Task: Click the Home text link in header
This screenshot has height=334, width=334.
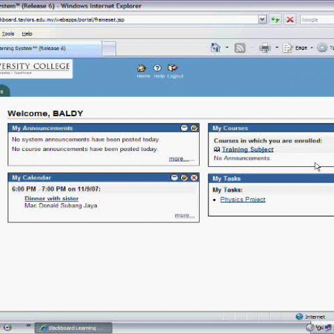Action: coord(144,76)
